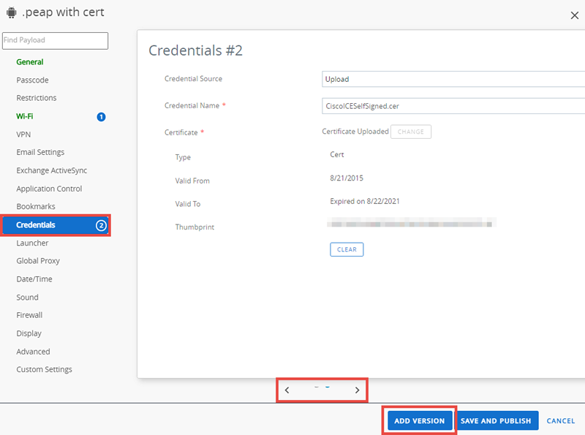Viewport: 585px width, 435px height.
Task: Click the blurred Thumbprint value
Action: (412, 223)
